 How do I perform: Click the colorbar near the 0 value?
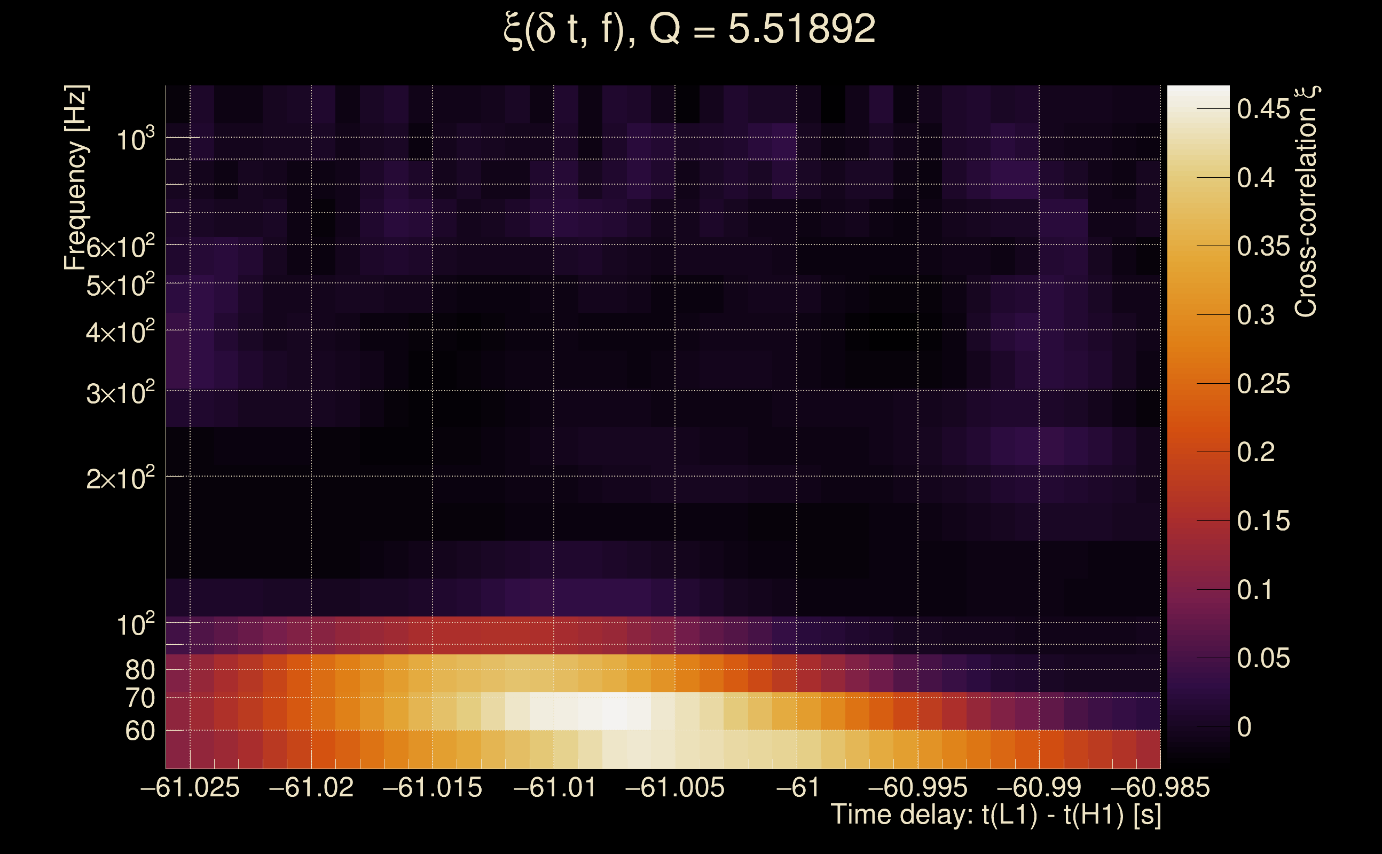1198,726
